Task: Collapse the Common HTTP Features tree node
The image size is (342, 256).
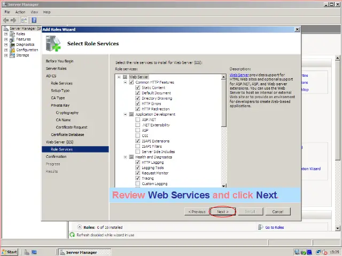Action: pyautogui.click(x=126, y=83)
